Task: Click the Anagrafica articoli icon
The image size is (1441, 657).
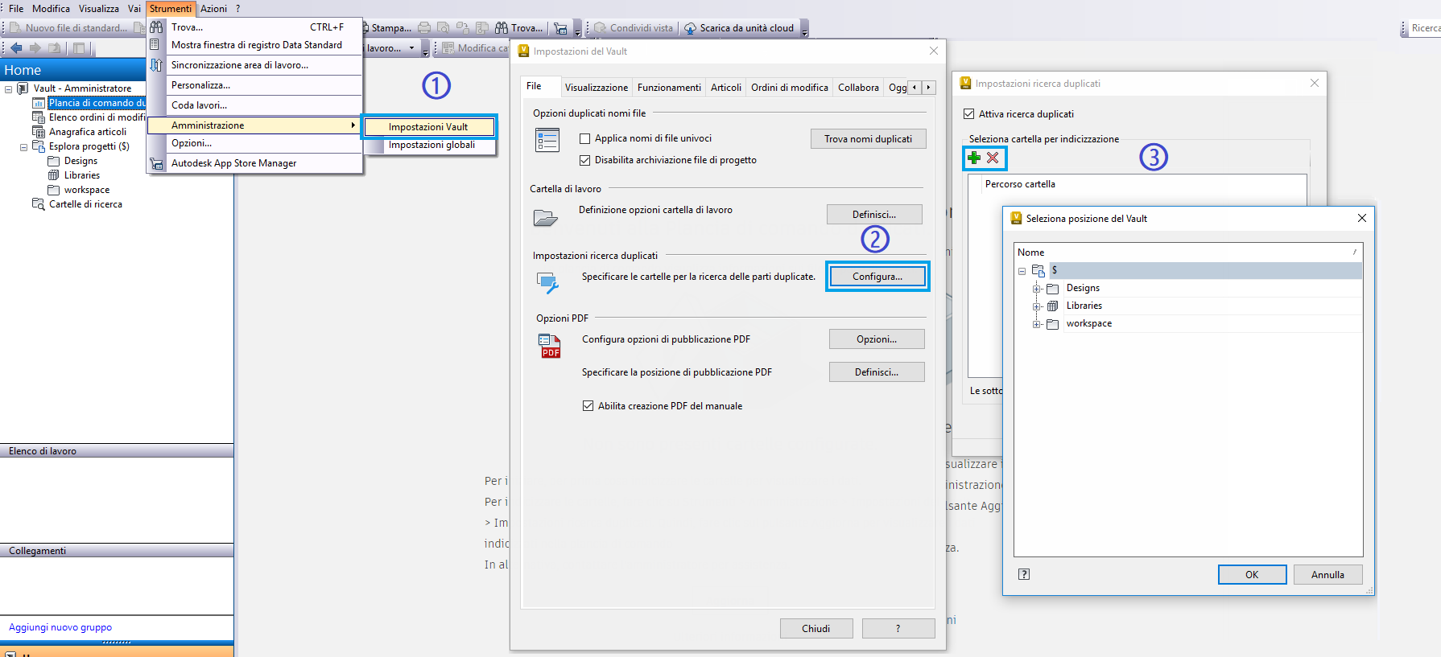Action: (x=39, y=132)
